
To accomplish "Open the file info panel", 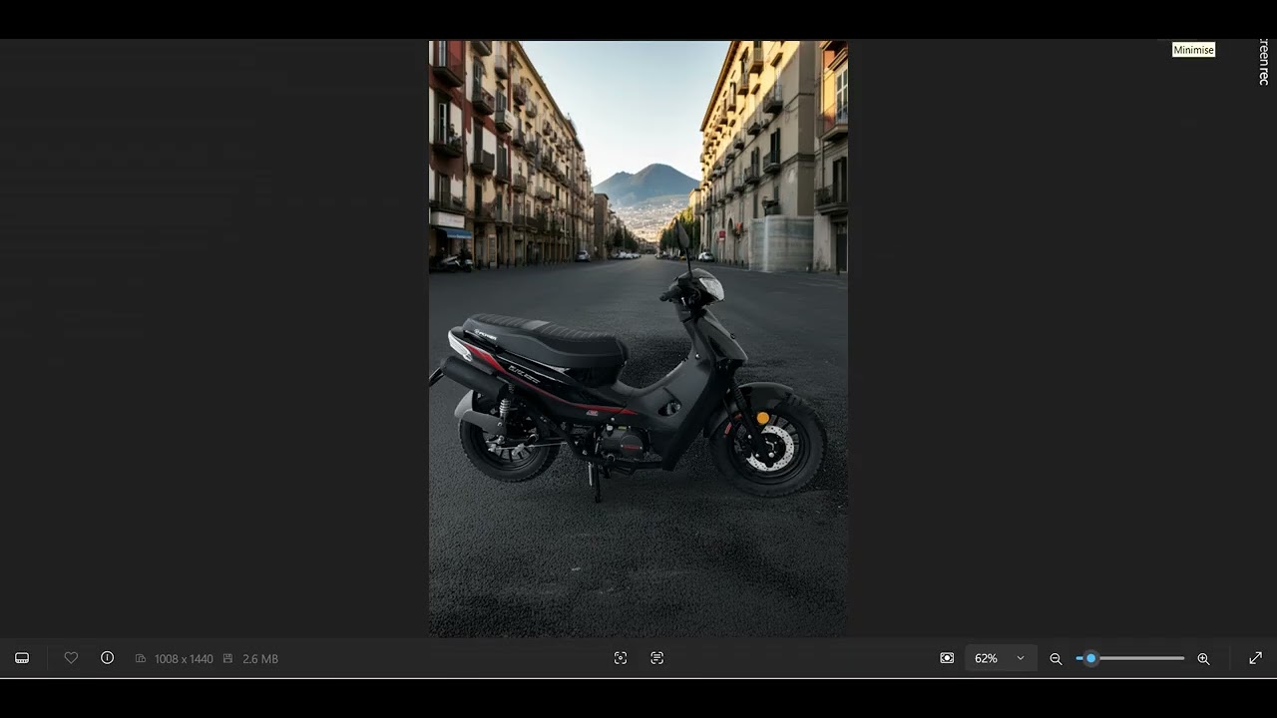I will [x=108, y=658].
